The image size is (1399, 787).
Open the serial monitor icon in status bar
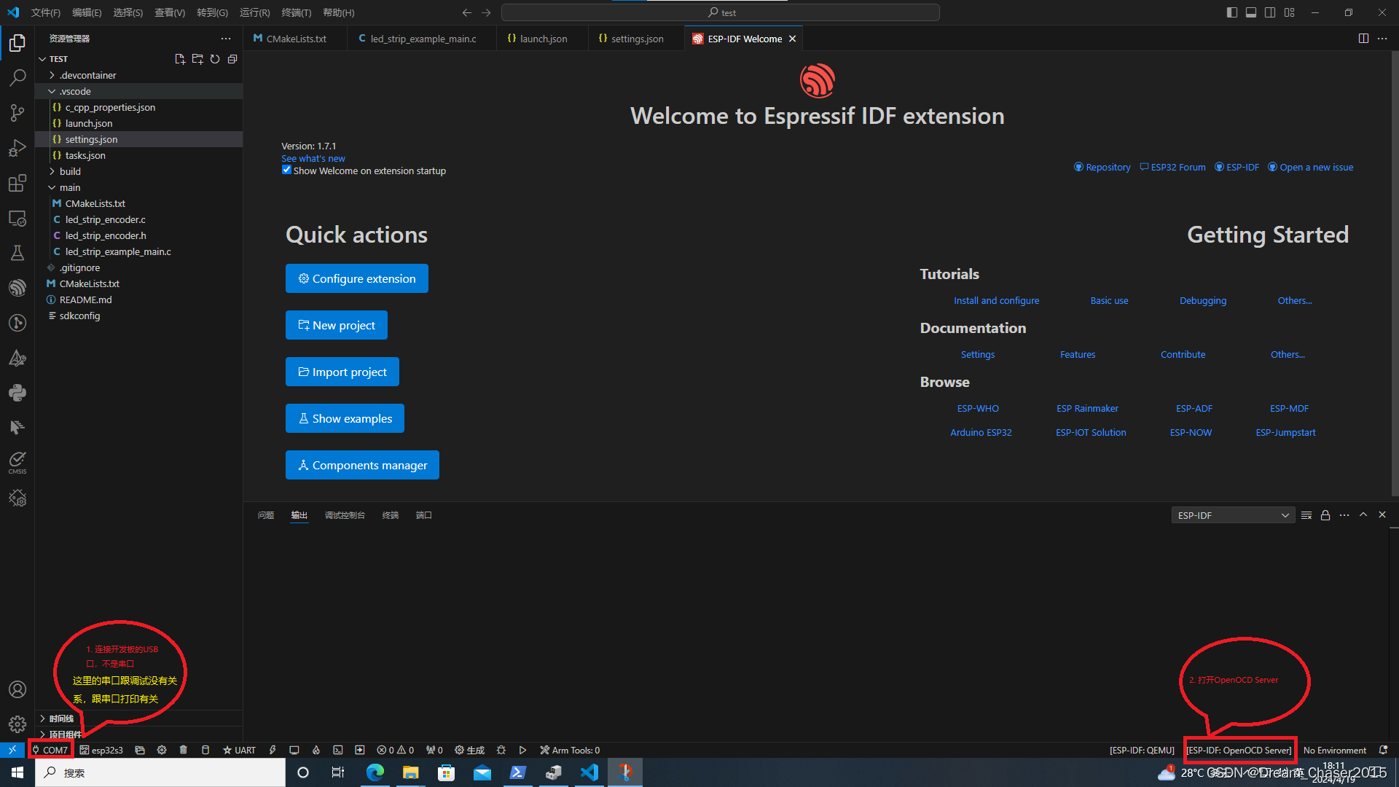[294, 750]
